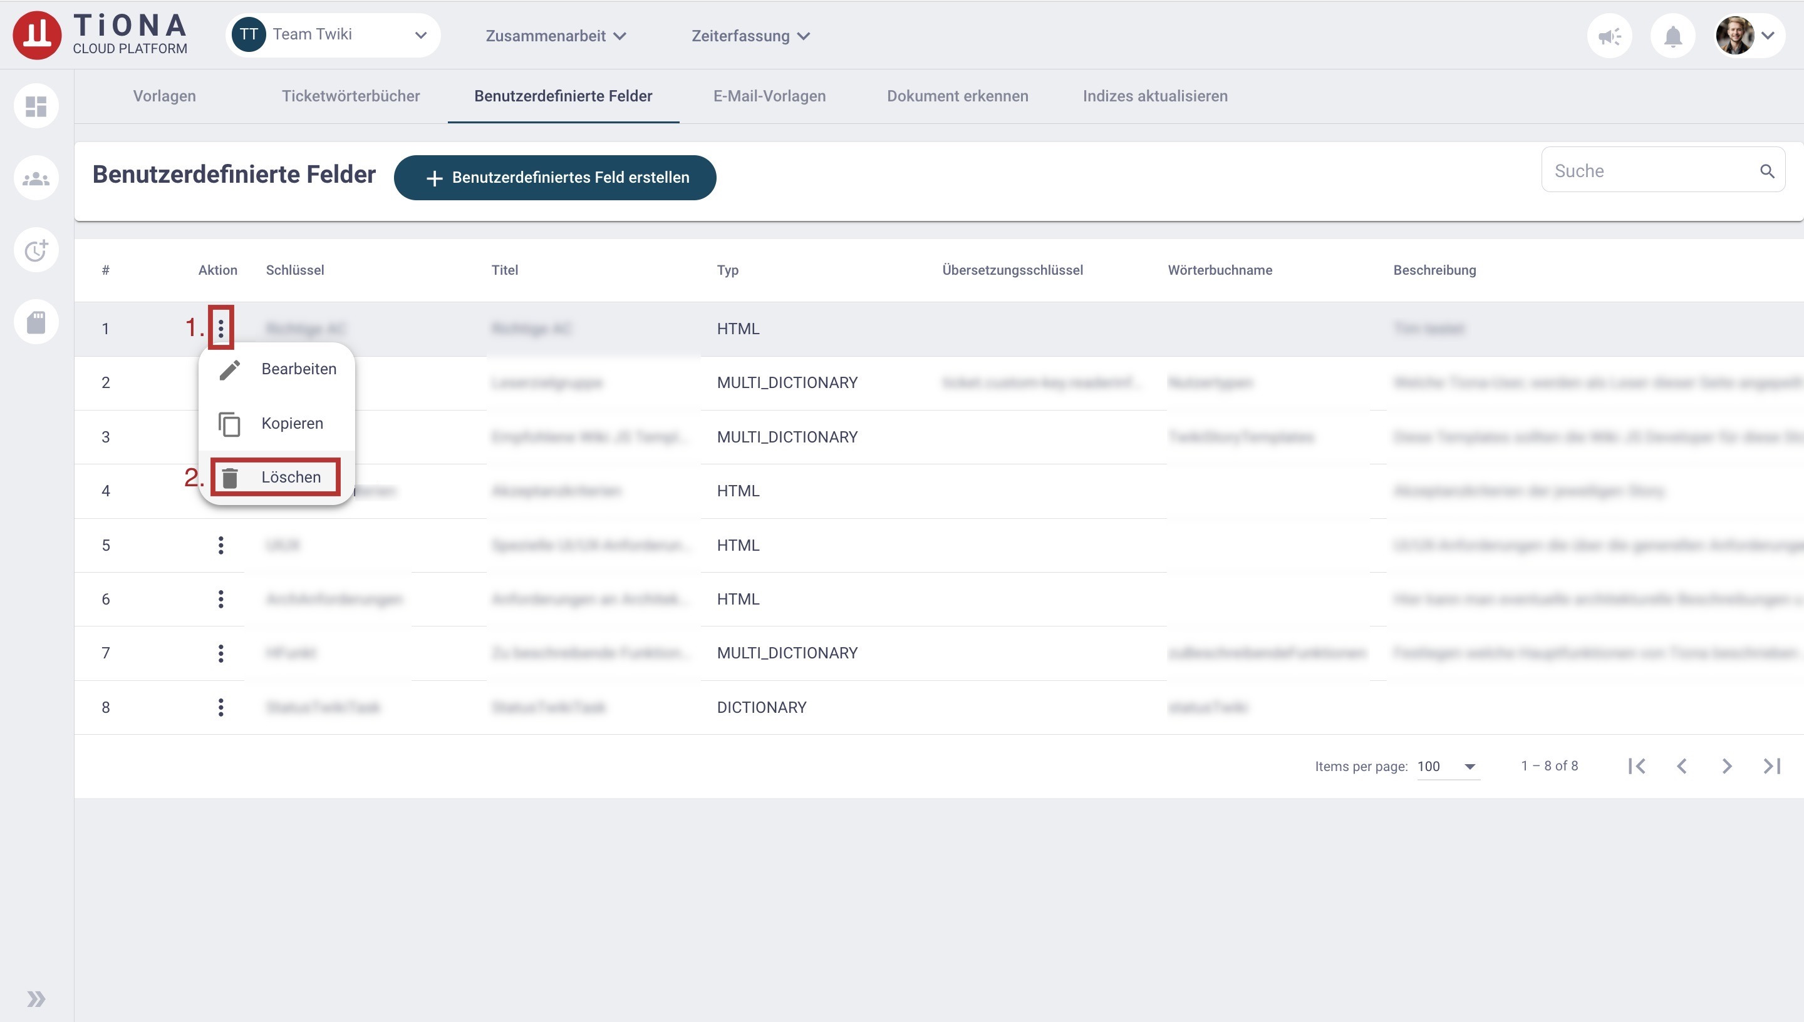This screenshot has width=1804, height=1022.
Task: Expand the sidebar with double chevron
Action: point(36,998)
